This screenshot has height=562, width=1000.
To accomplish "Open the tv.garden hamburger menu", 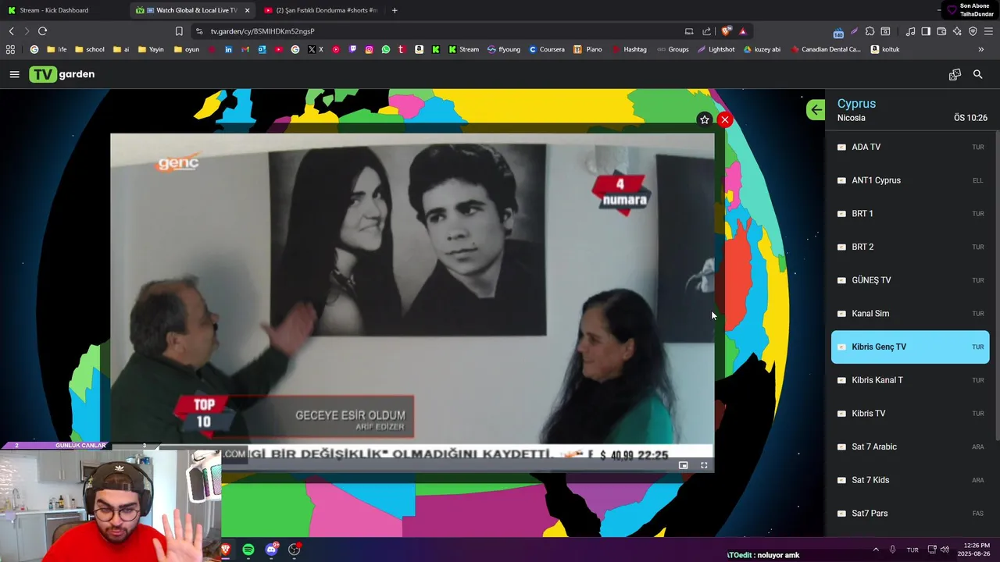I will pos(14,74).
